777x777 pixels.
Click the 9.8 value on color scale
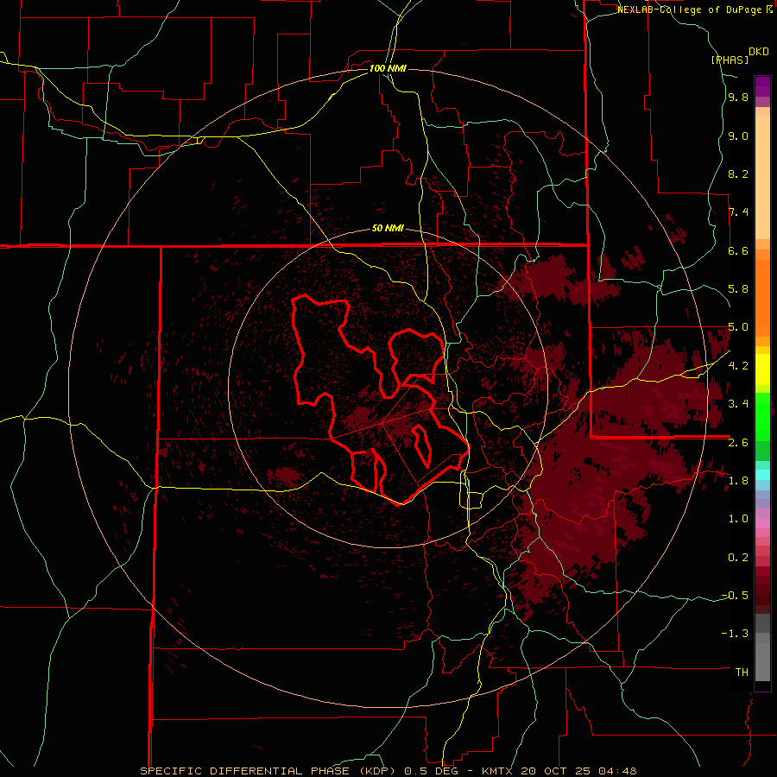(x=738, y=98)
